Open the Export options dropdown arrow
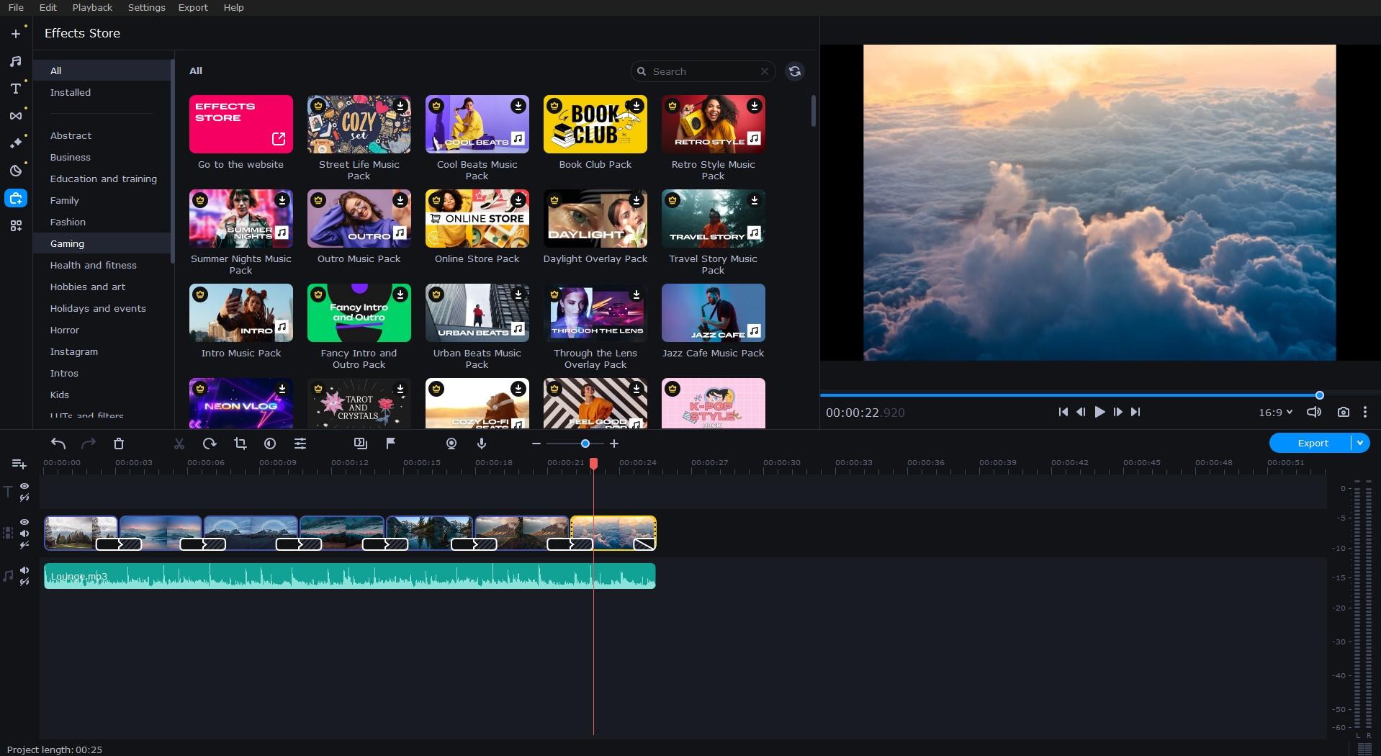The width and height of the screenshot is (1381, 756). [x=1359, y=443]
